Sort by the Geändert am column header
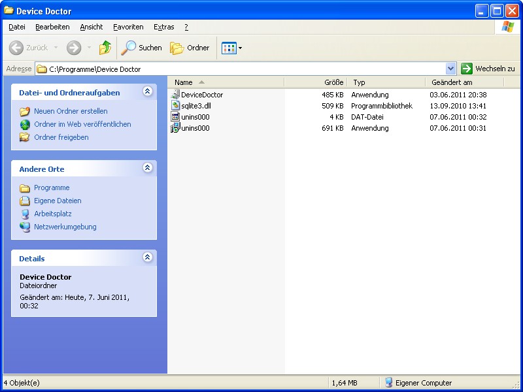The width and height of the screenshot is (523, 392). 465,82
